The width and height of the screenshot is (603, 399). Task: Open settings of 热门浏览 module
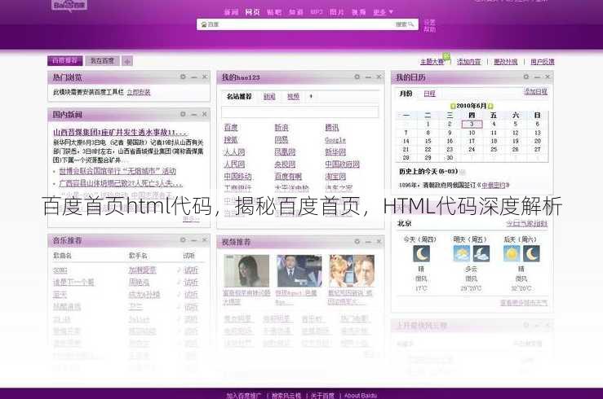point(183,77)
